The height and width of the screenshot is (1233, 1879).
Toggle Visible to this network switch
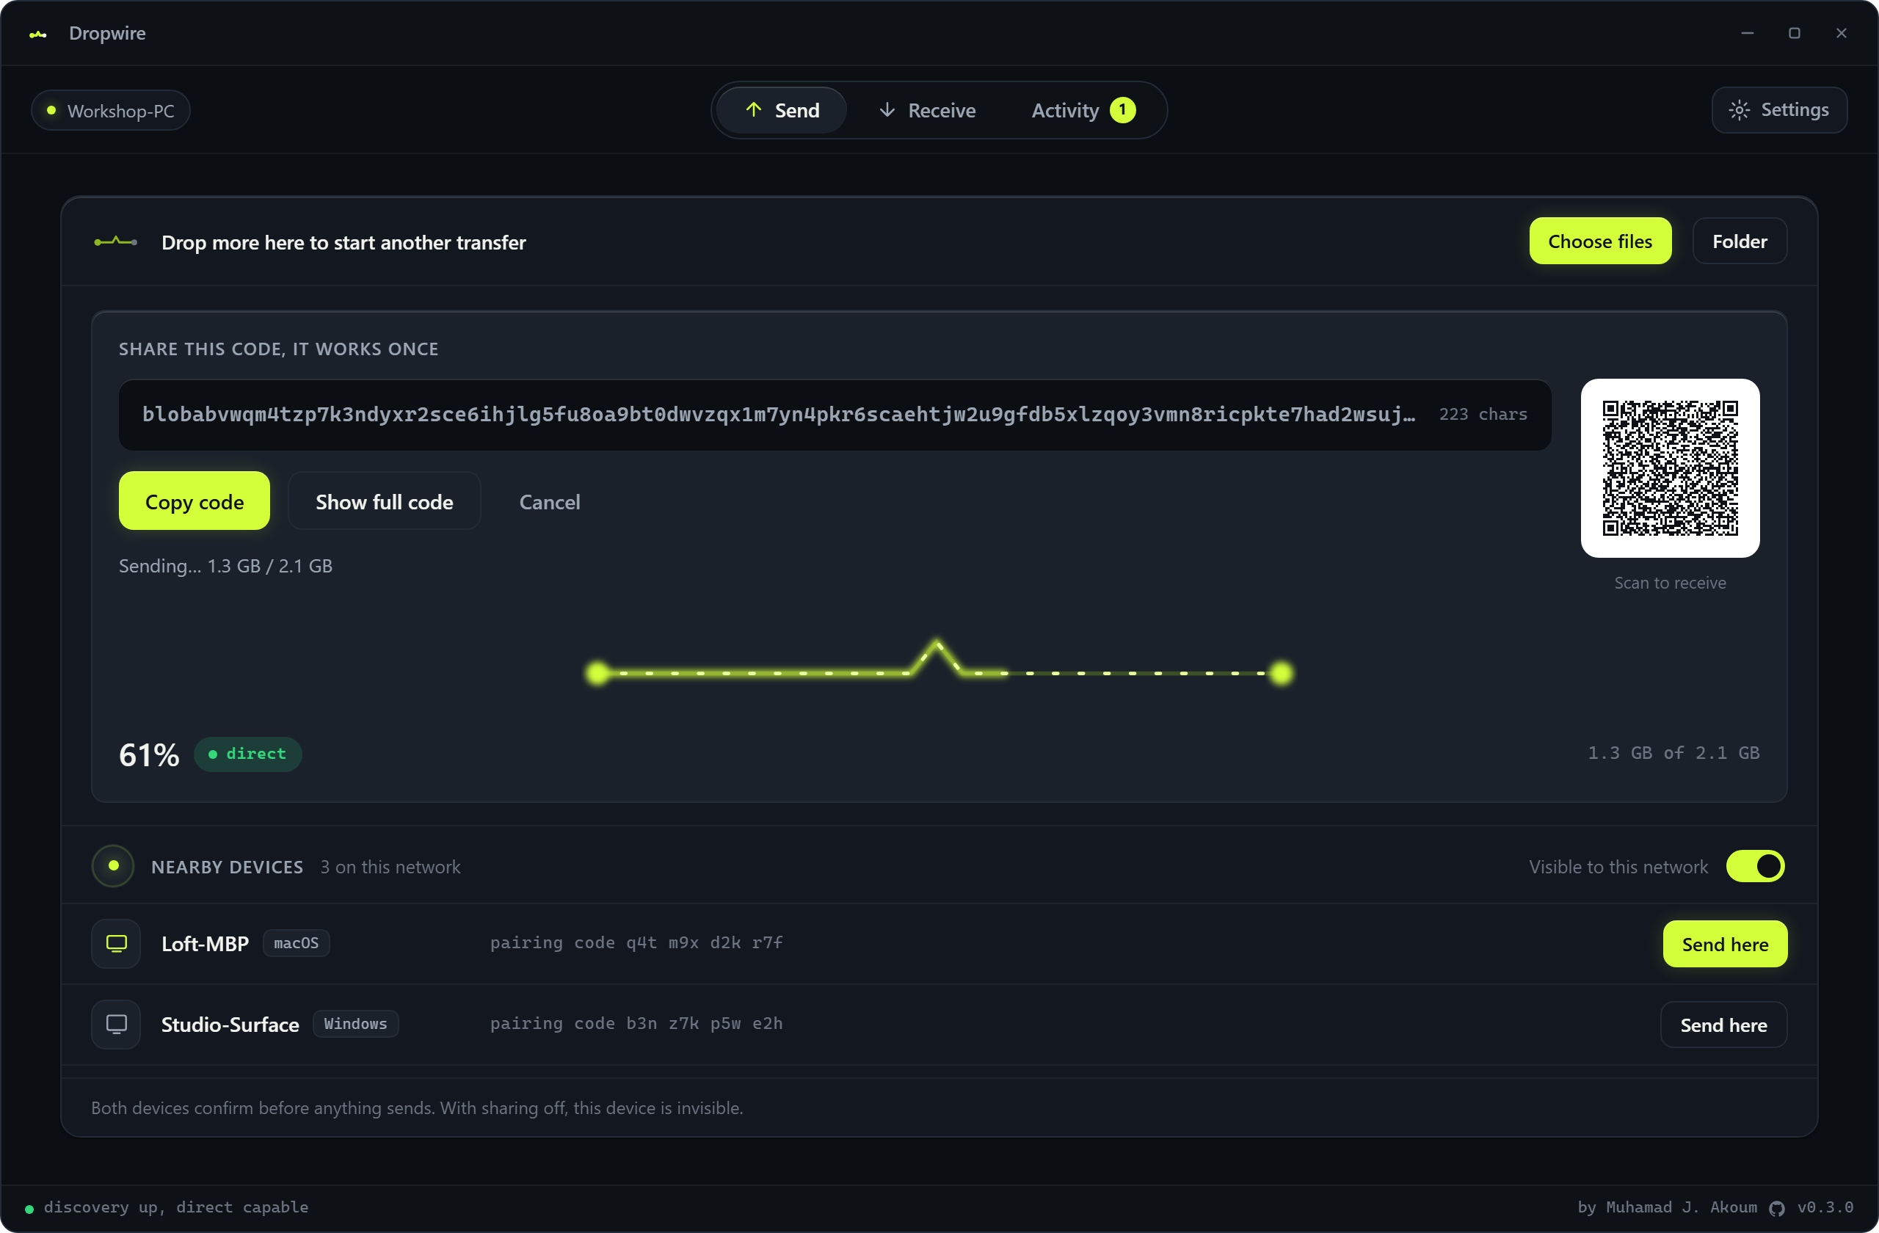(x=1754, y=866)
